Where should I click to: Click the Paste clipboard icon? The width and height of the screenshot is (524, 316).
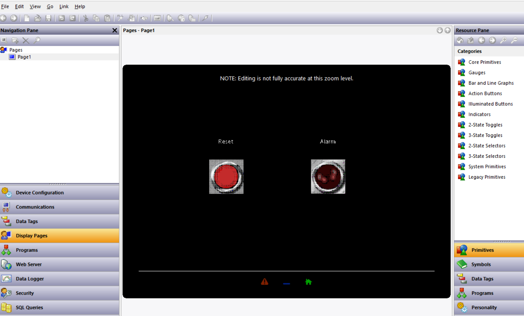tap(107, 18)
